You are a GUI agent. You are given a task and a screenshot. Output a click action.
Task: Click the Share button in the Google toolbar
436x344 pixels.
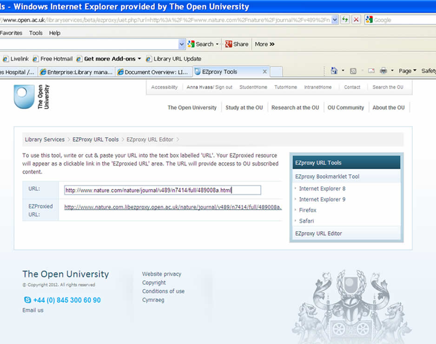tap(237, 44)
